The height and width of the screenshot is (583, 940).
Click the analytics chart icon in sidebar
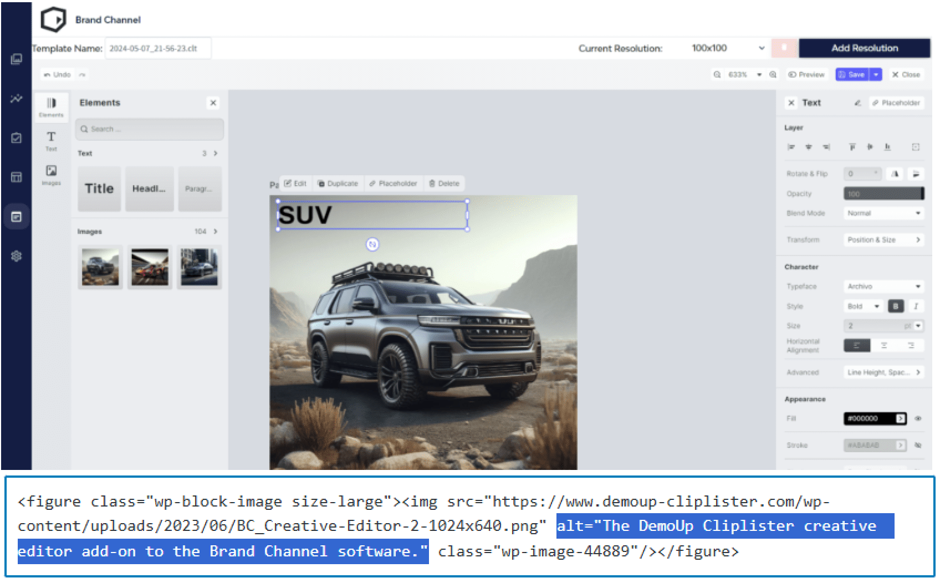coord(17,99)
